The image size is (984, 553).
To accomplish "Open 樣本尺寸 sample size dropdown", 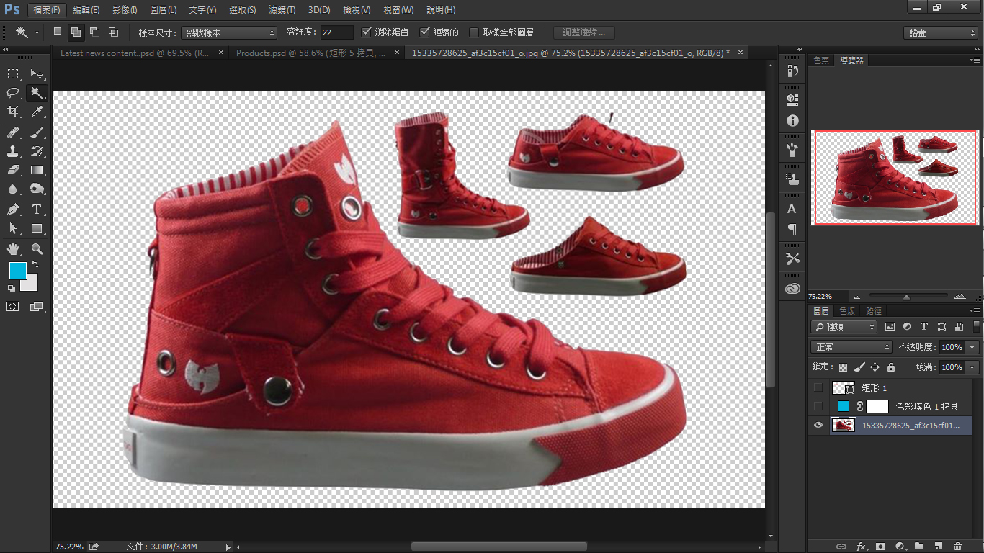I will click(x=229, y=32).
